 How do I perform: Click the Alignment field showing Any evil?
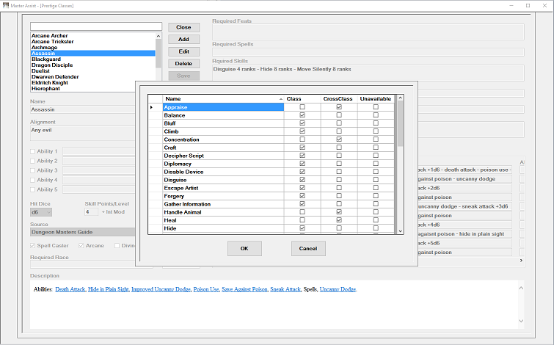[x=83, y=134]
